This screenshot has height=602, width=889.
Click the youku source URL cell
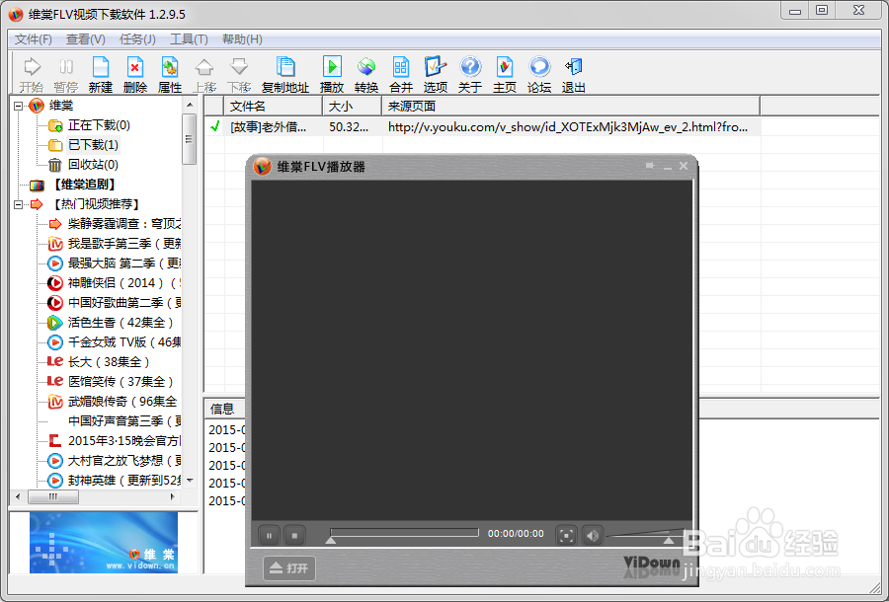click(x=568, y=127)
